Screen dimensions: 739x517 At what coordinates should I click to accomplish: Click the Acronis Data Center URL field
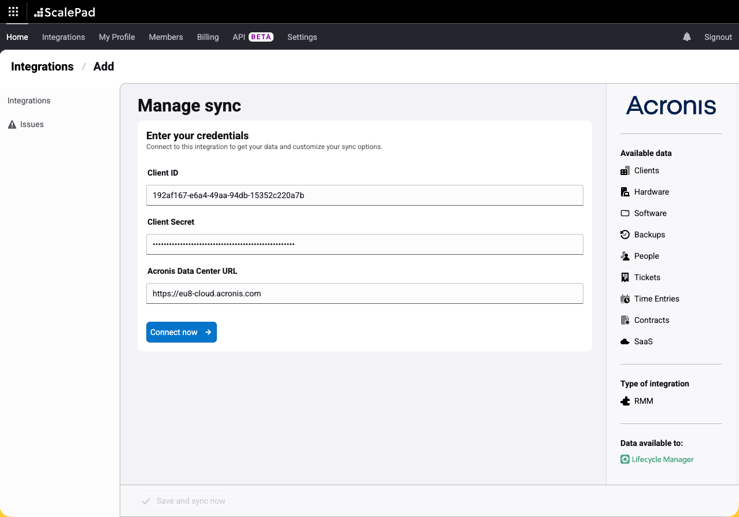[x=364, y=293]
